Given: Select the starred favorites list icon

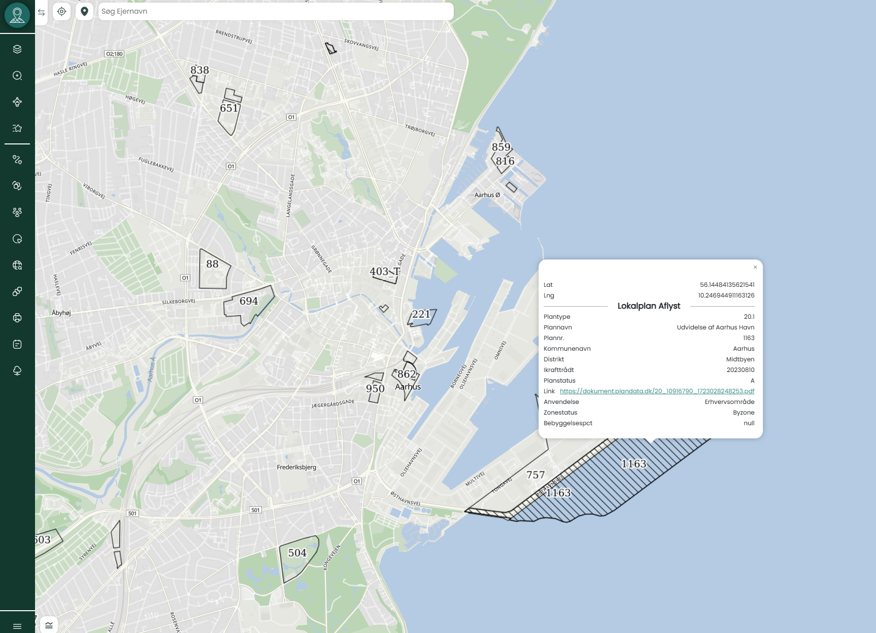Looking at the screenshot, I should [17, 128].
